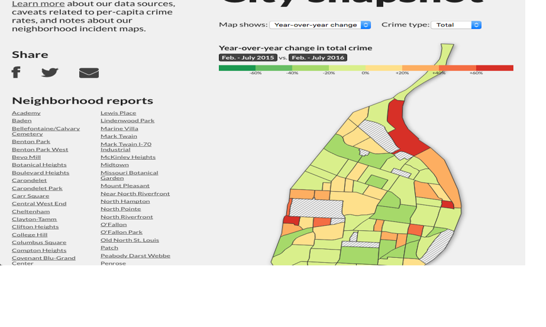Open the Central West End report
Screen dimensions: 546x327
point(39,204)
